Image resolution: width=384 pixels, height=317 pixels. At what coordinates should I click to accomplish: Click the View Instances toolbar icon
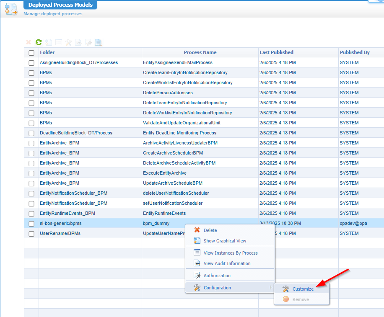pyautogui.click(x=59, y=42)
